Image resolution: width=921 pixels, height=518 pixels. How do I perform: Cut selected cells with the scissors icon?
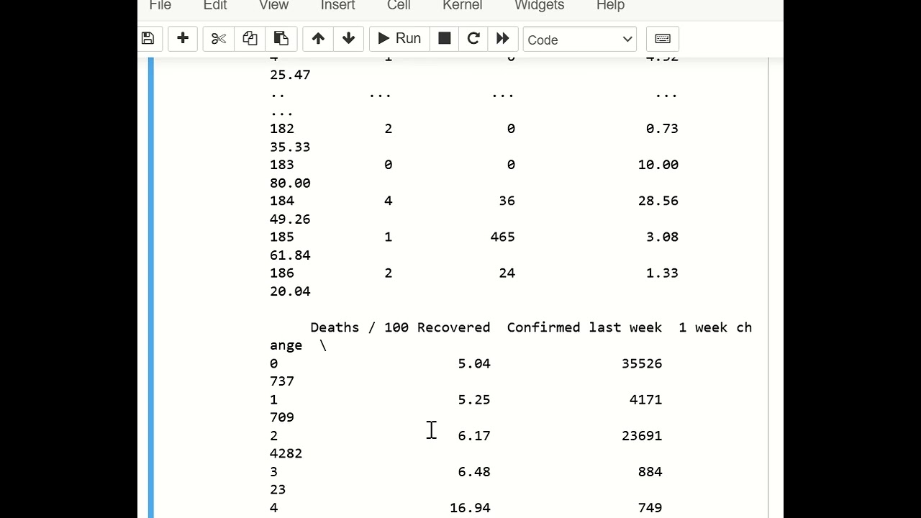[219, 39]
